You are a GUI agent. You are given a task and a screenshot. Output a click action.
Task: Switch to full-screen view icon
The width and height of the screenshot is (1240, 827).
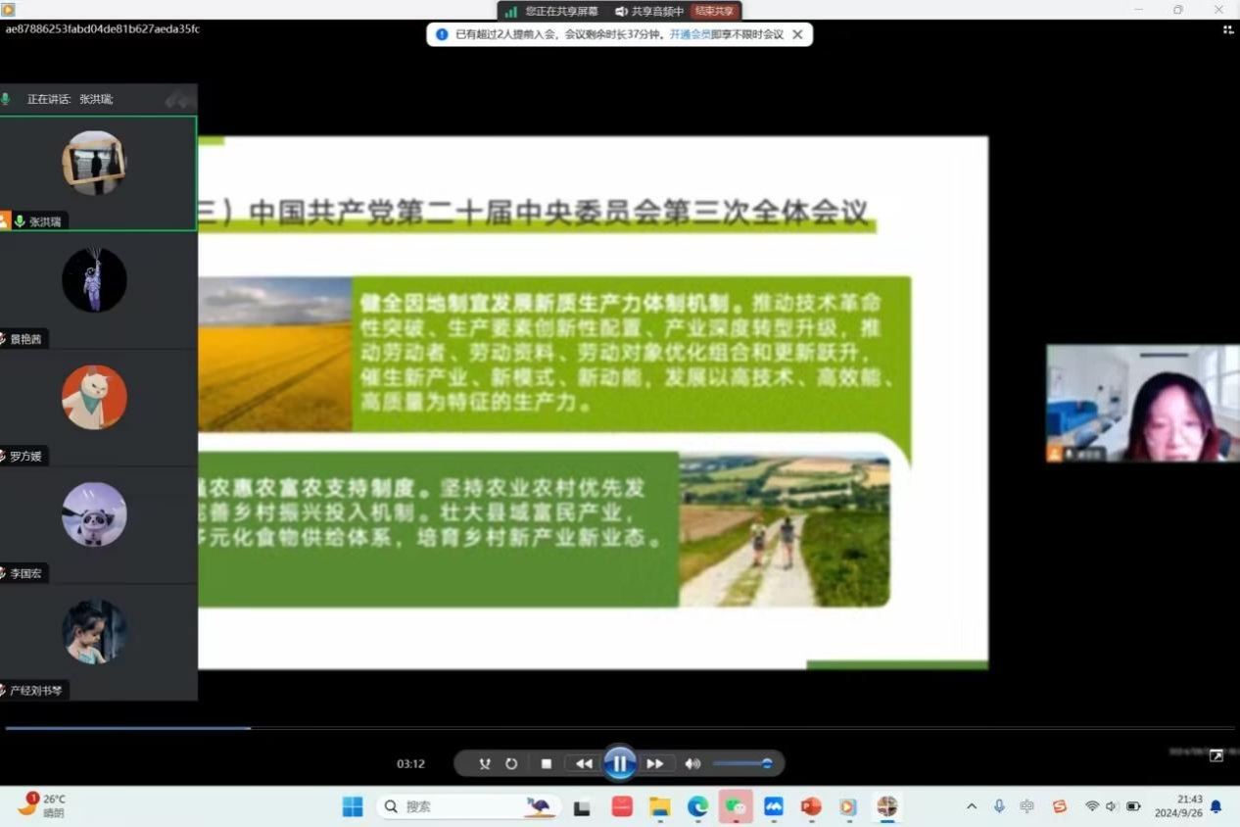(x=1216, y=755)
